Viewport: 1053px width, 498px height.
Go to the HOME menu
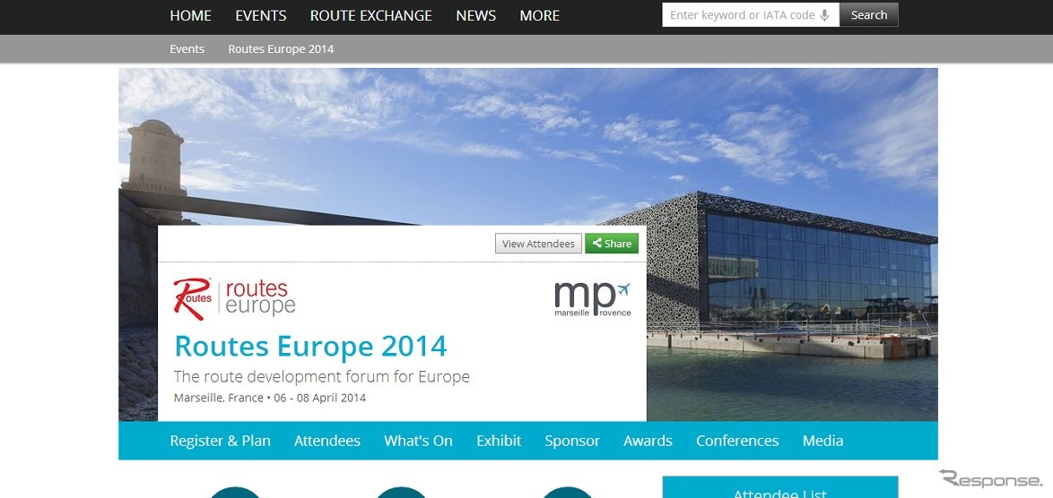[191, 15]
